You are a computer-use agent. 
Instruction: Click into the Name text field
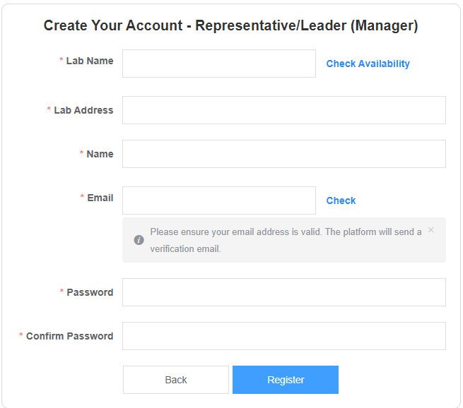pyautogui.click(x=284, y=154)
